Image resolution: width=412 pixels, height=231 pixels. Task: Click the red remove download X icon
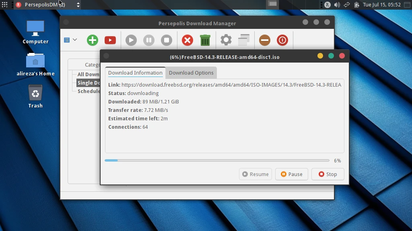point(187,40)
